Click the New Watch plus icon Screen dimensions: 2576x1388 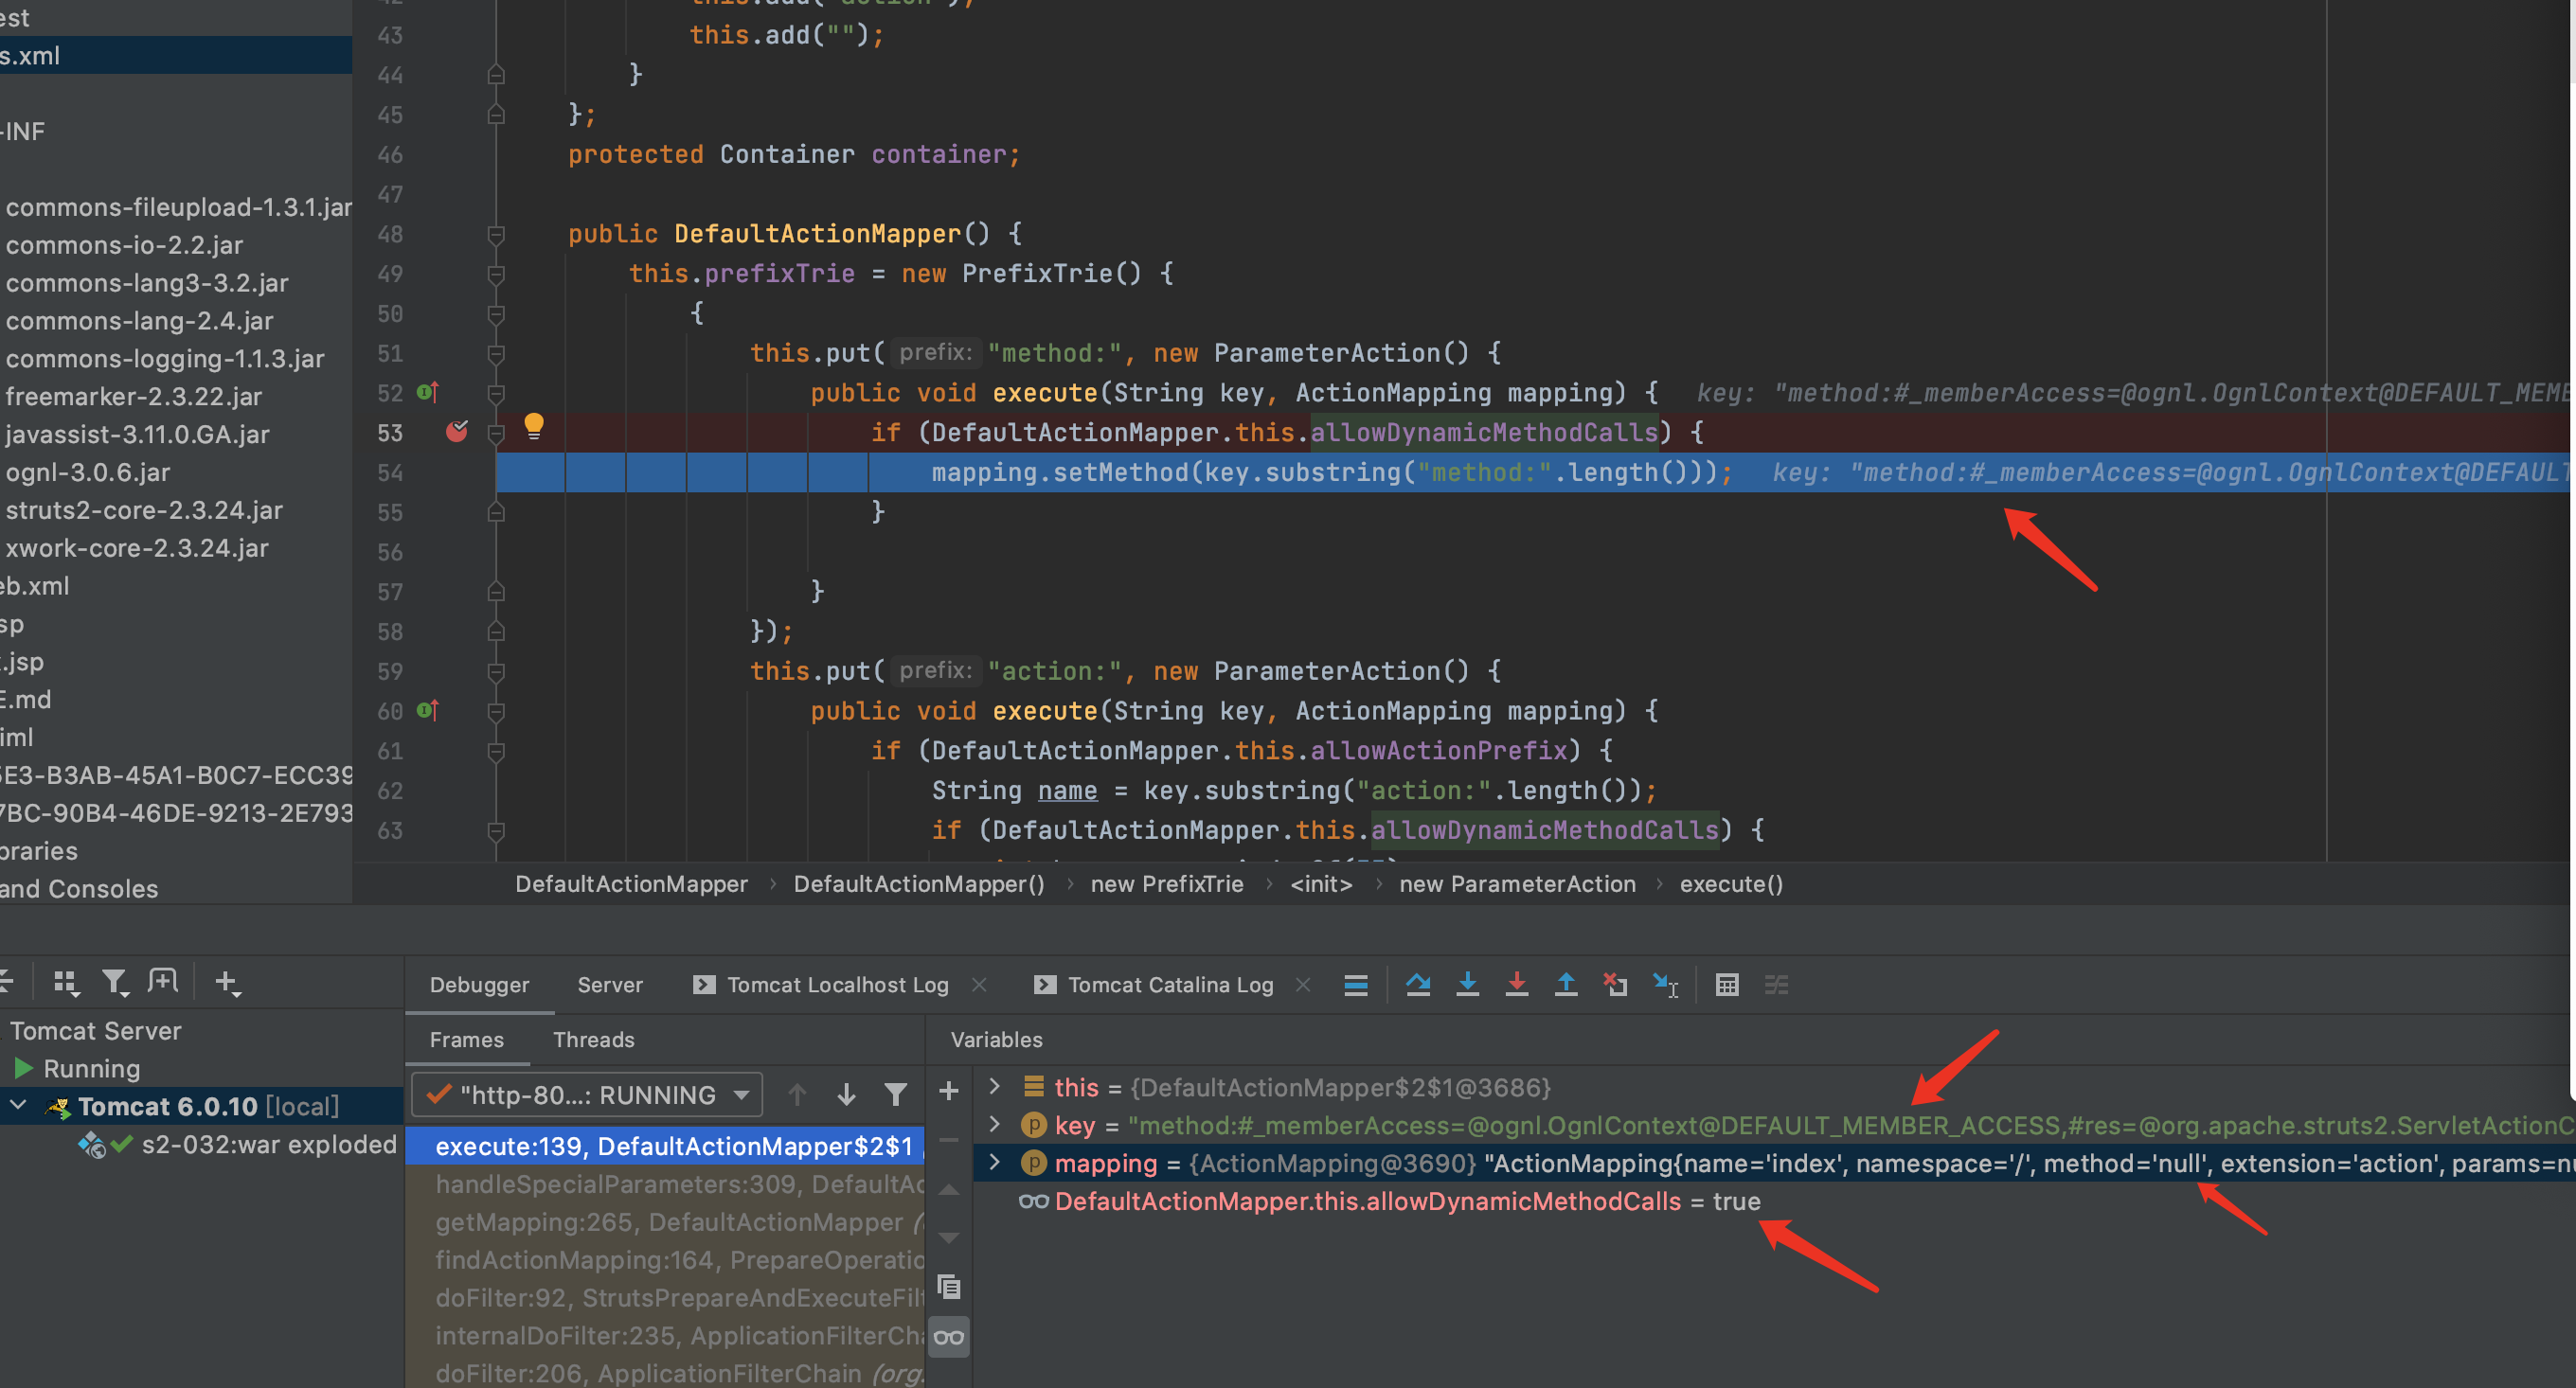click(x=949, y=1091)
